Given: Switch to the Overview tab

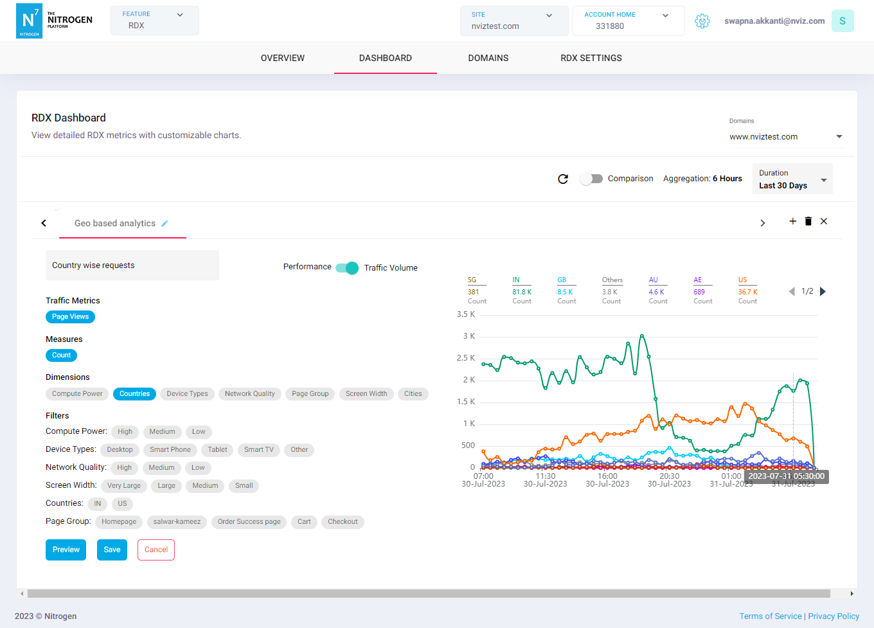Looking at the screenshot, I should [x=283, y=58].
